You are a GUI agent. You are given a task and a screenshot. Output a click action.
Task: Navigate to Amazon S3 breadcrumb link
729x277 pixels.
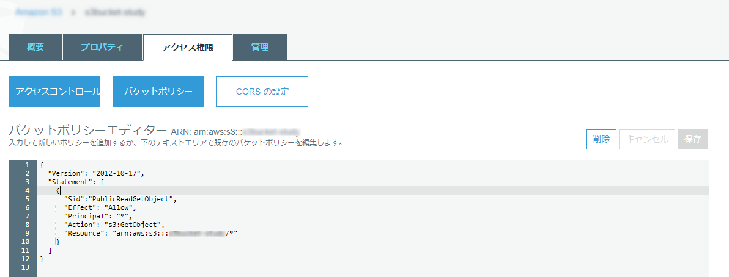tap(39, 12)
